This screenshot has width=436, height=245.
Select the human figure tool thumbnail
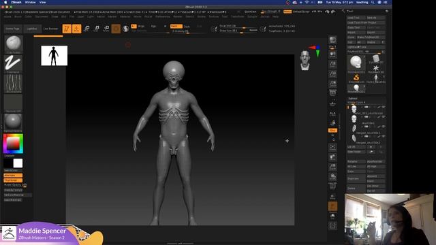point(376,79)
